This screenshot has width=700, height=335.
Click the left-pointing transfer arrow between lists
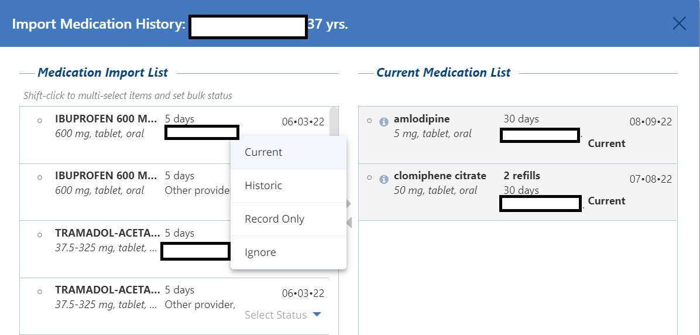click(x=349, y=223)
